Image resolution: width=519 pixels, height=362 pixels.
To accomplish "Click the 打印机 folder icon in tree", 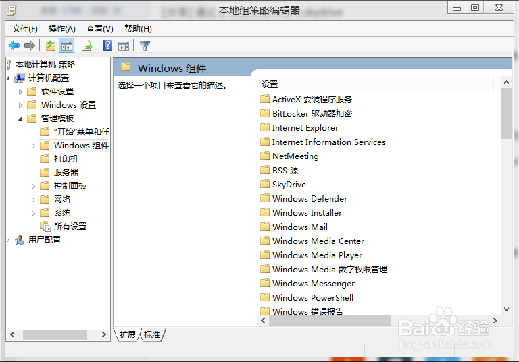I will (45, 159).
